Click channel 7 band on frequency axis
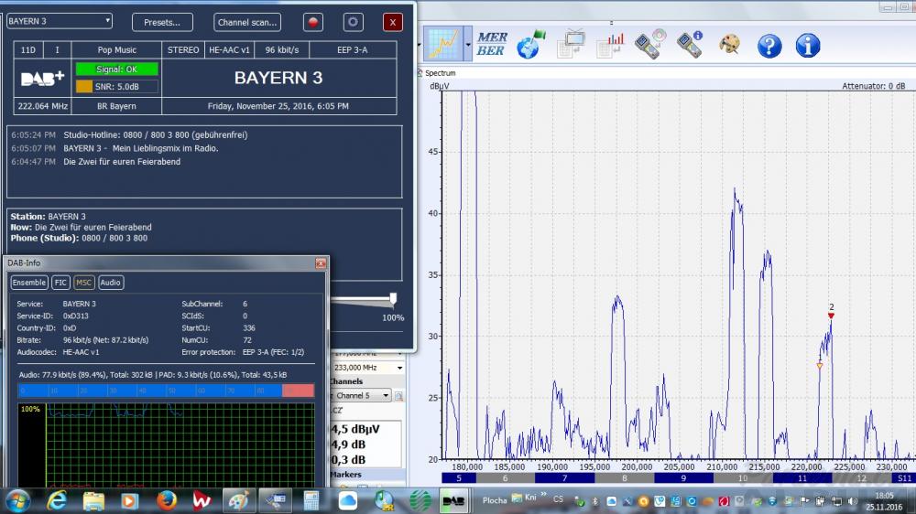The height and width of the screenshot is (514, 916). (x=564, y=478)
